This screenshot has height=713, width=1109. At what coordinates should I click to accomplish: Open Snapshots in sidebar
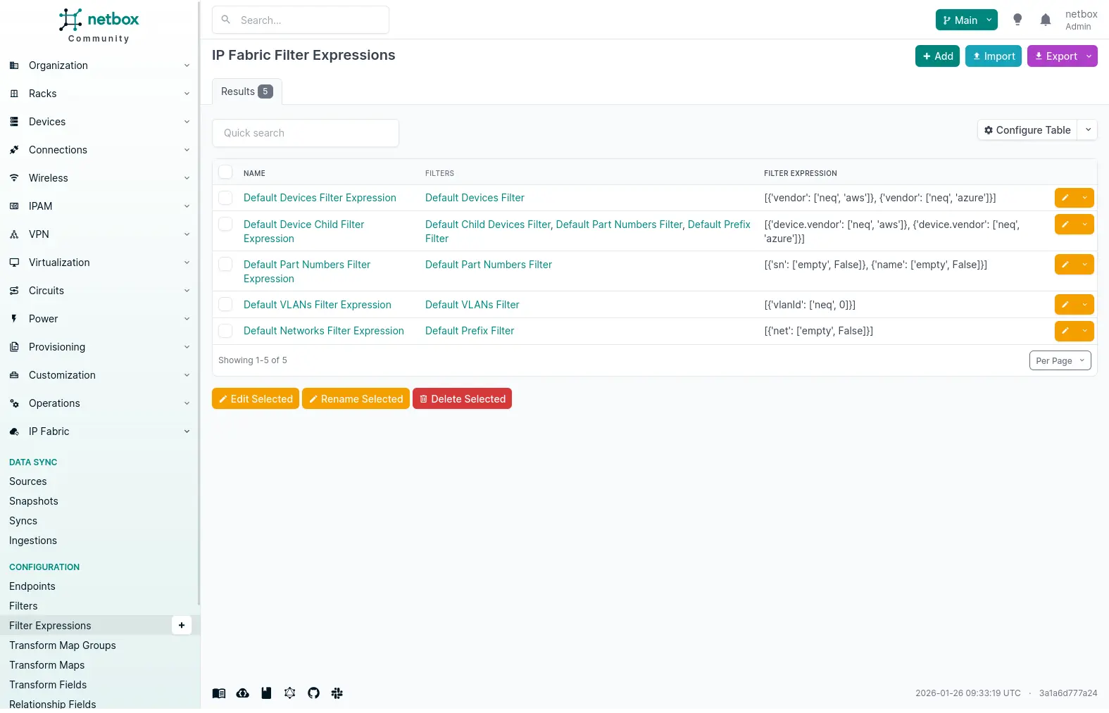pos(34,501)
